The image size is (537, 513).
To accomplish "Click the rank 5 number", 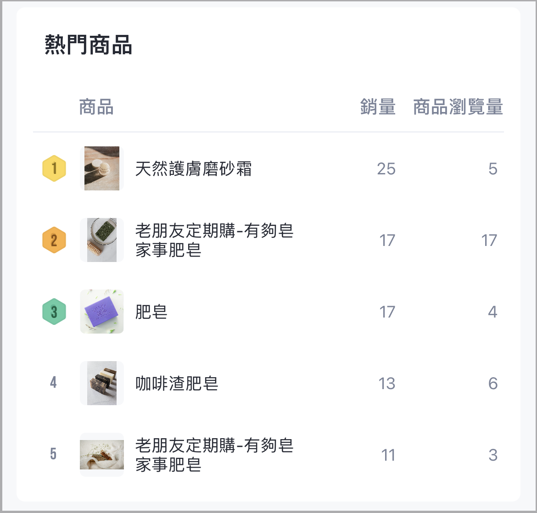I will [53, 454].
